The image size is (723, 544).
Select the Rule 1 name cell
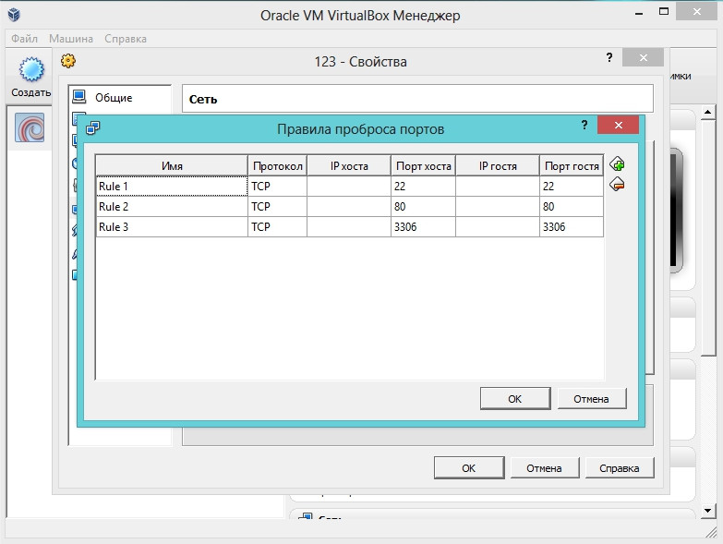(172, 187)
